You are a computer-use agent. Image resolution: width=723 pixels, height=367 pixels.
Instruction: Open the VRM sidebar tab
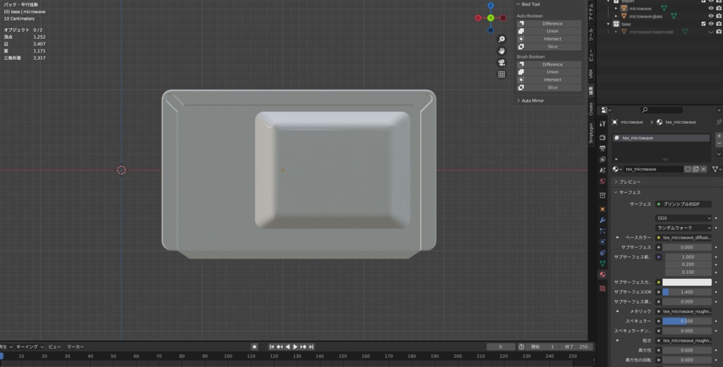(x=591, y=73)
